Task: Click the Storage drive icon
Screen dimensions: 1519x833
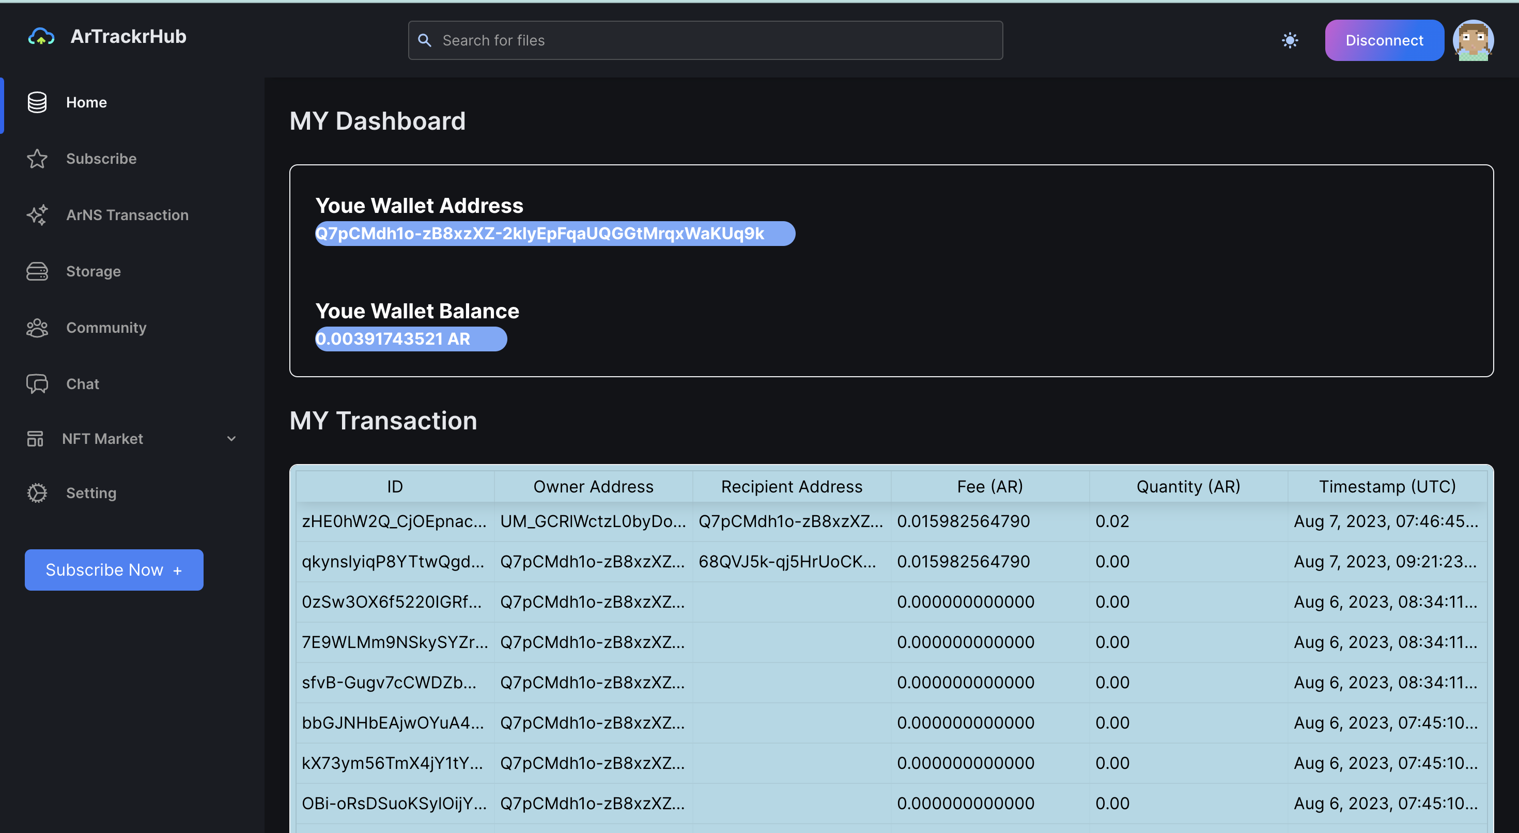Action: [x=37, y=271]
